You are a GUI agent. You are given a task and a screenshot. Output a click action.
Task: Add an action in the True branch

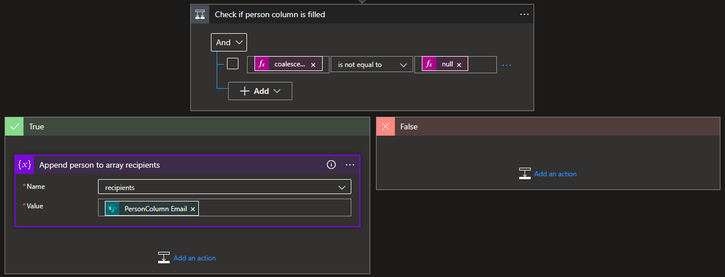(195, 258)
